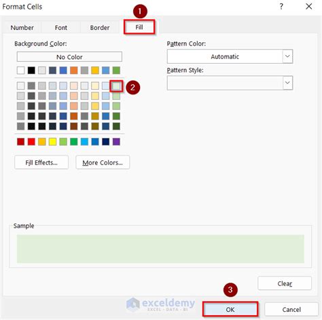
Task: Select the lightest gold tint swatch
Action: (95, 86)
